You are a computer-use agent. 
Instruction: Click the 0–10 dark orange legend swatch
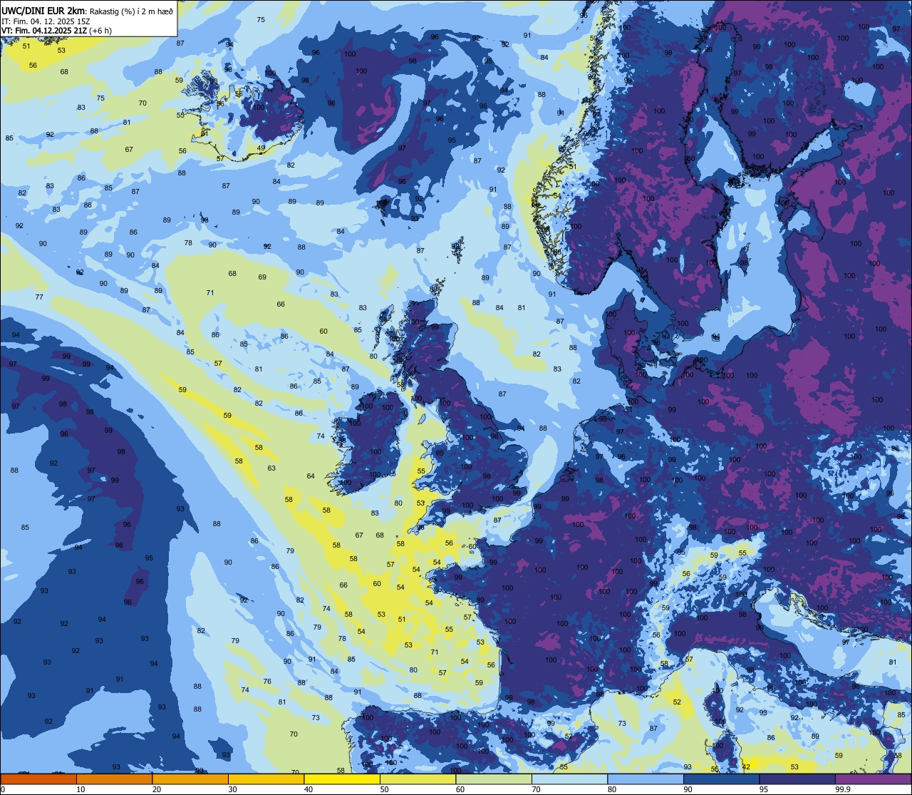coord(38,779)
